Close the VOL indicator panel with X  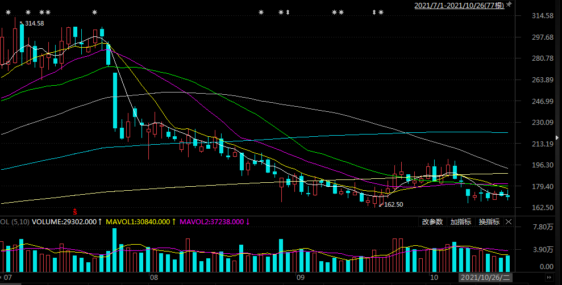(x=509, y=222)
